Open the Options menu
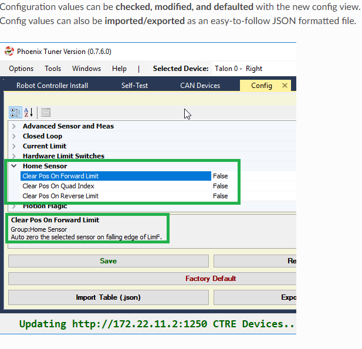The image size is (362, 349). (x=21, y=69)
